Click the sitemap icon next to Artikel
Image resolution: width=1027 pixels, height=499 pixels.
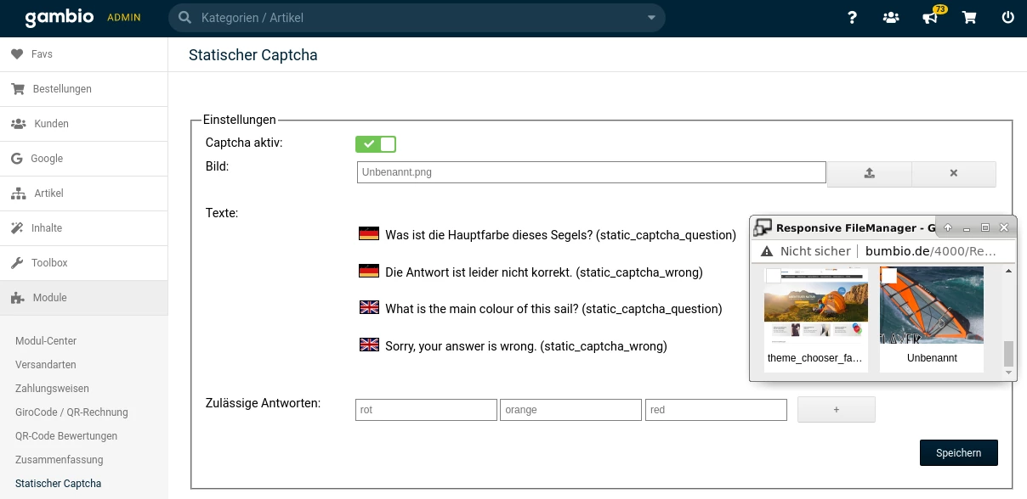[18, 193]
